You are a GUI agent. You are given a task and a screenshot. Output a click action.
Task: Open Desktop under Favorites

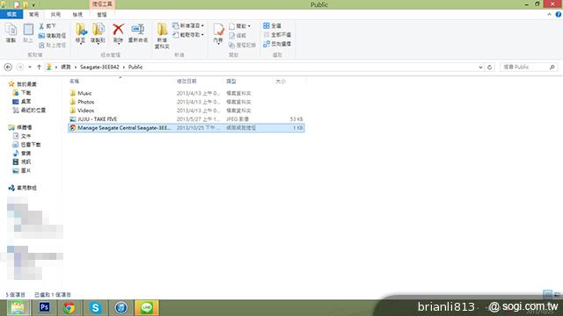[21, 102]
